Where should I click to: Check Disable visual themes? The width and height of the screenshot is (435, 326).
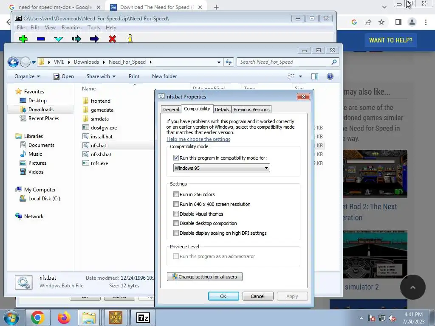(x=176, y=214)
